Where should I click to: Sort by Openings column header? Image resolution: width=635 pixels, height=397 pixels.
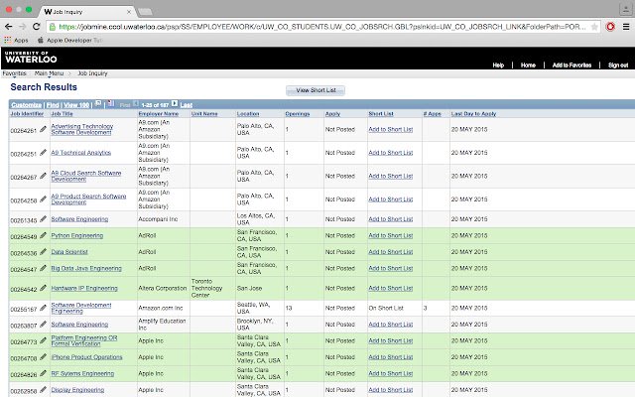click(x=298, y=114)
